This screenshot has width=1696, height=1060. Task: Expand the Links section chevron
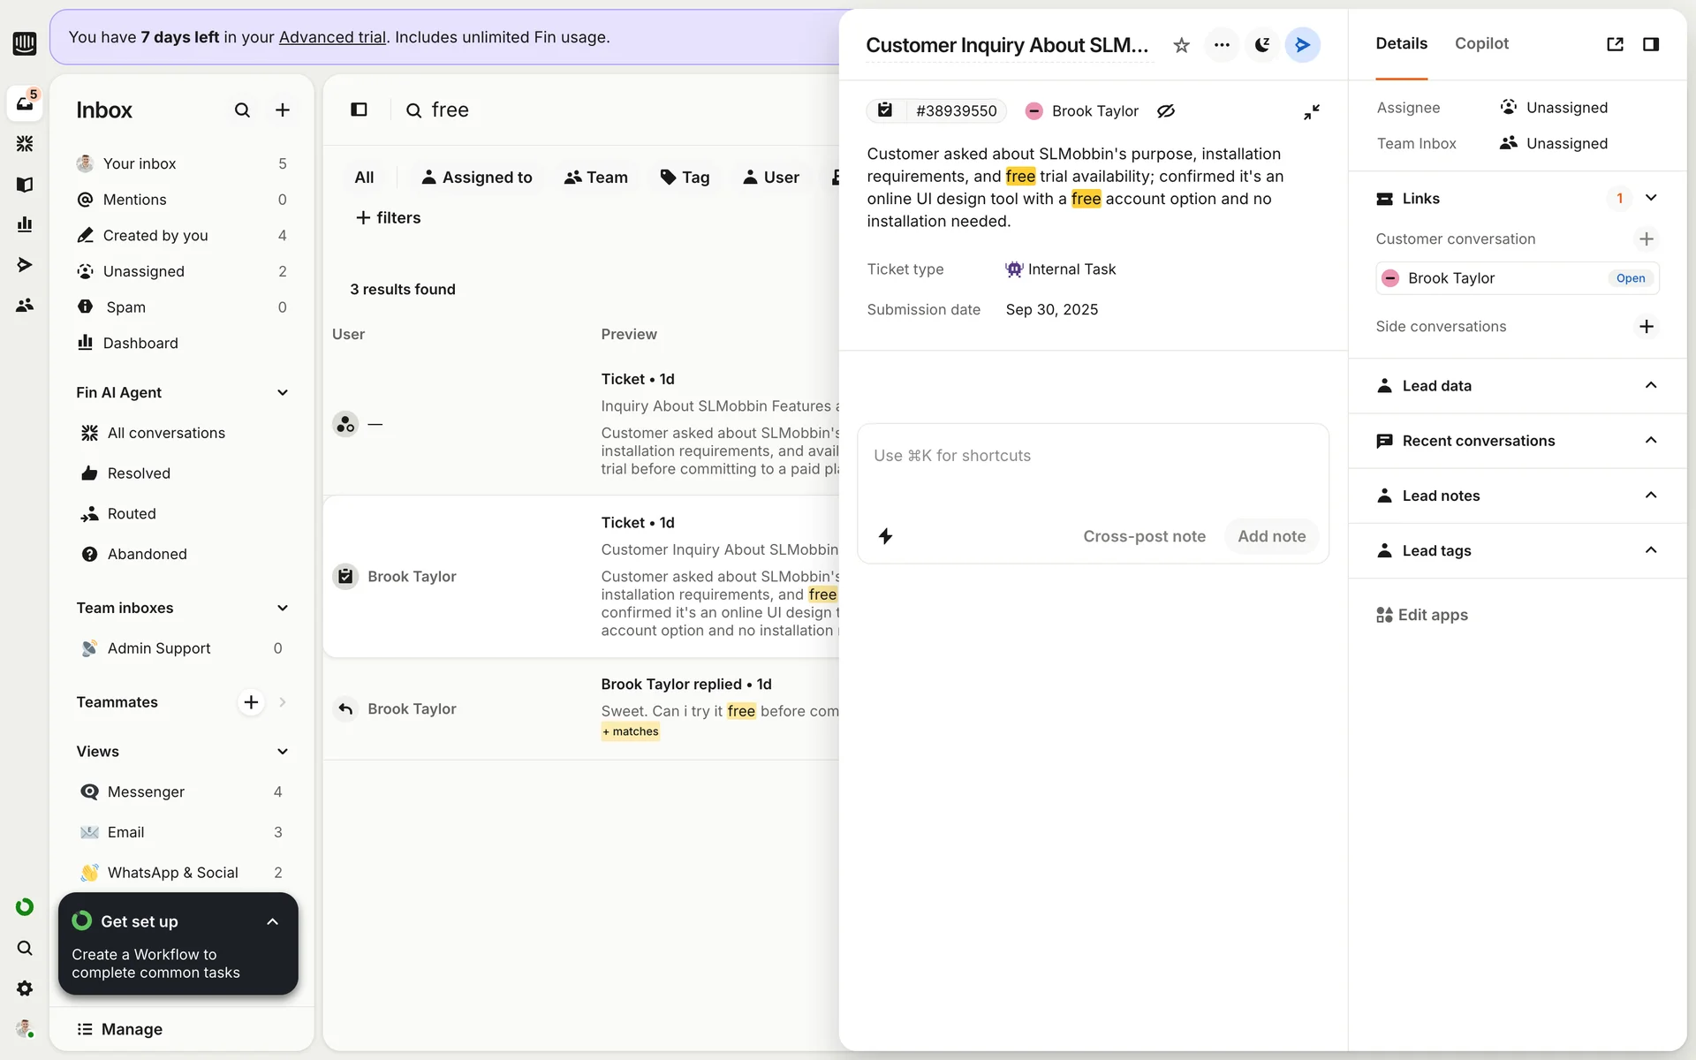click(1650, 199)
